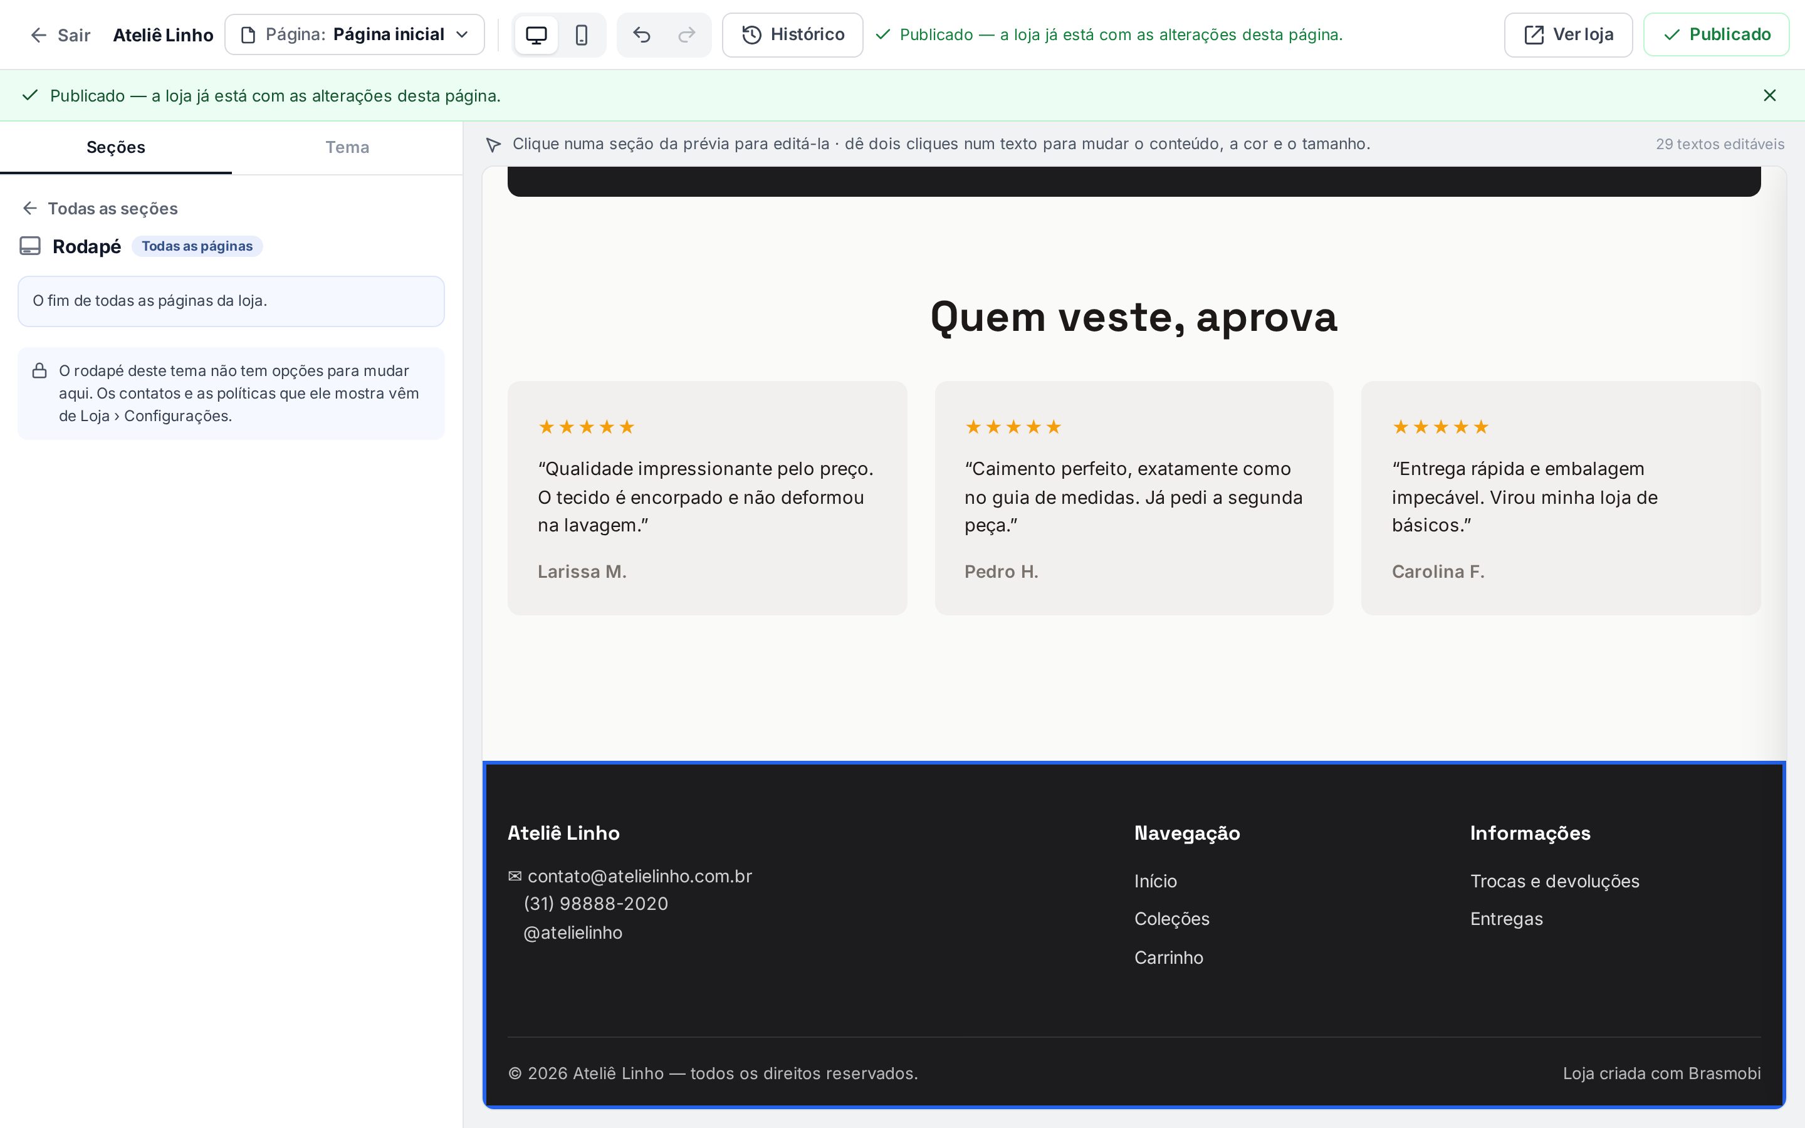Image resolution: width=1805 pixels, height=1128 pixels.
Task: Click the Início footer link
Action: [1155, 881]
